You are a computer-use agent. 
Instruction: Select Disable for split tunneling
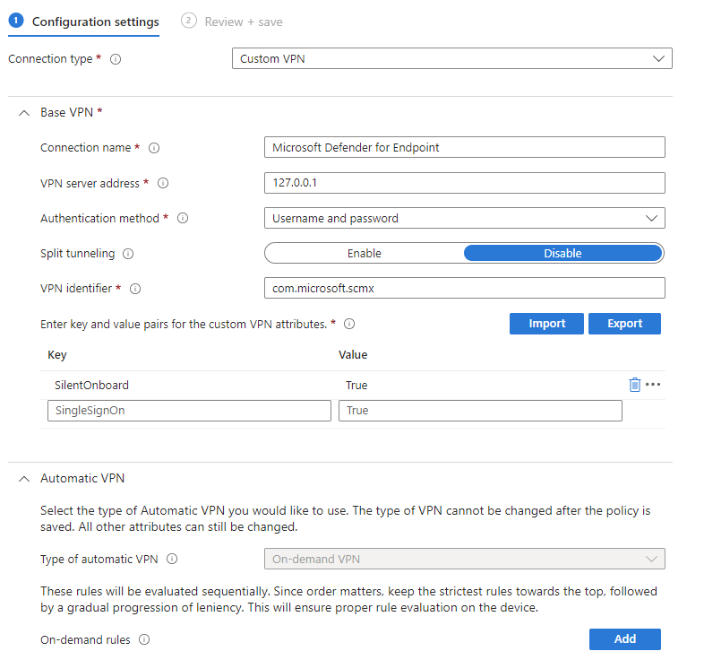(562, 254)
